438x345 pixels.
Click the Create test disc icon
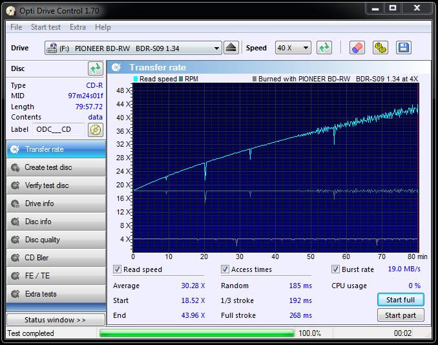15,167
